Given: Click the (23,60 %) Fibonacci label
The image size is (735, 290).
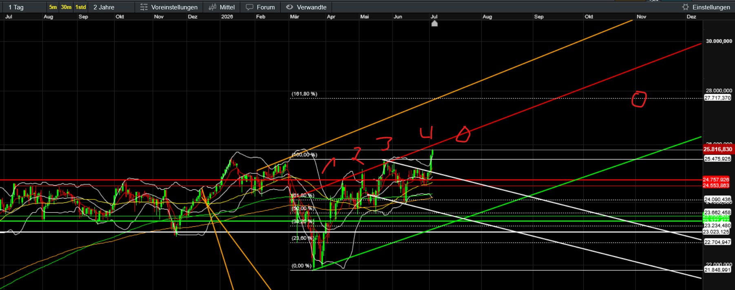Looking at the screenshot, I should (303, 238).
